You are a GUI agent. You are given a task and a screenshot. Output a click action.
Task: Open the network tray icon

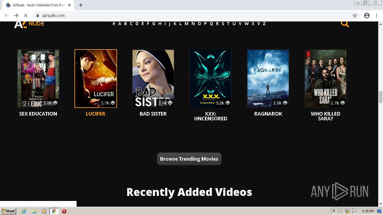pos(347,211)
